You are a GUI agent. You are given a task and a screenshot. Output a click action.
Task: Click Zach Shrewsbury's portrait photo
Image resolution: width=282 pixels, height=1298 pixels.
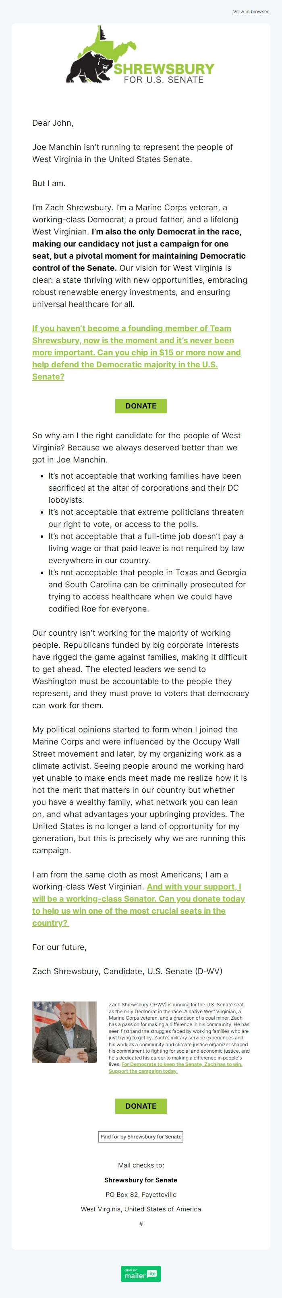point(64,1032)
